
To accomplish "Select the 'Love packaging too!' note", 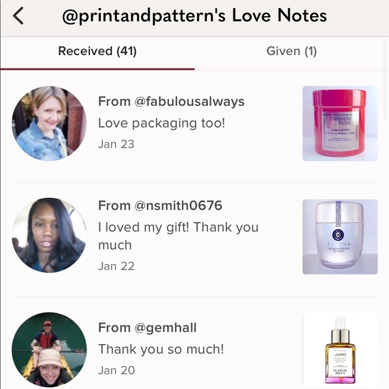I will point(162,123).
